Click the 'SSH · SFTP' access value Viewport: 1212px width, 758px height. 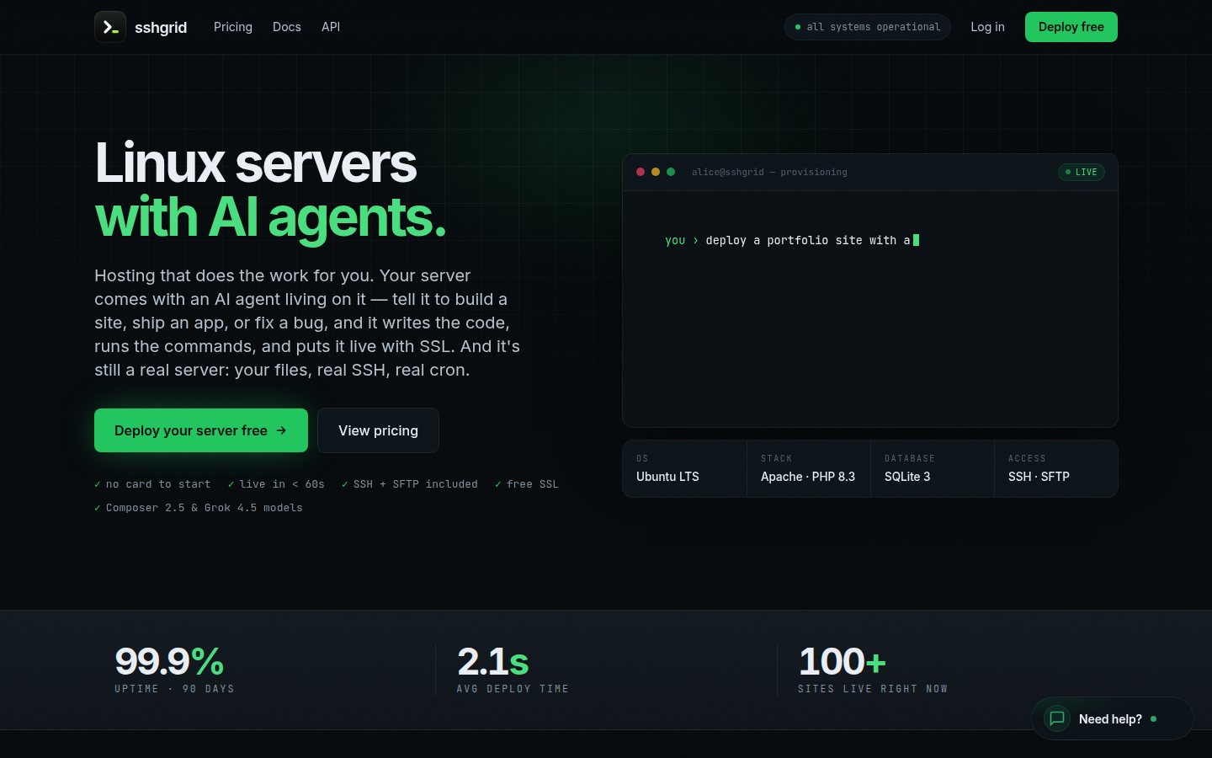point(1039,477)
